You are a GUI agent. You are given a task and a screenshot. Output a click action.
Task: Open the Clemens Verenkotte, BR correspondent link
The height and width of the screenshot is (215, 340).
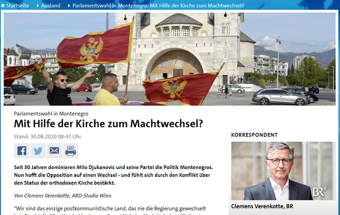point(262,206)
